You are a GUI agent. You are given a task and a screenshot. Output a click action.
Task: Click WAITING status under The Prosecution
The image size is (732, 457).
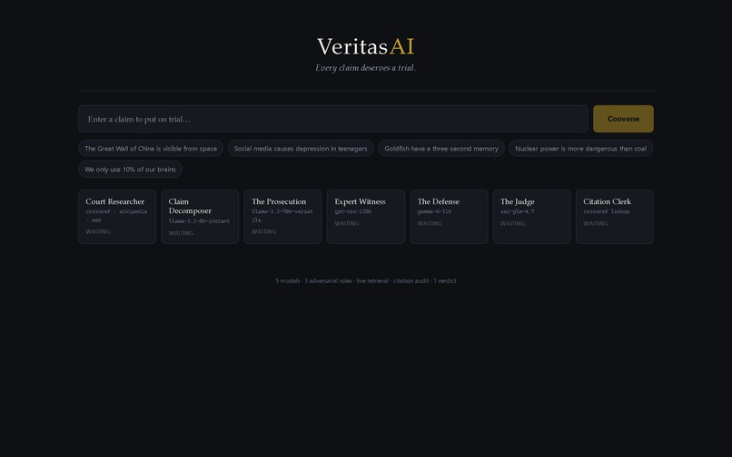click(263, 232)
